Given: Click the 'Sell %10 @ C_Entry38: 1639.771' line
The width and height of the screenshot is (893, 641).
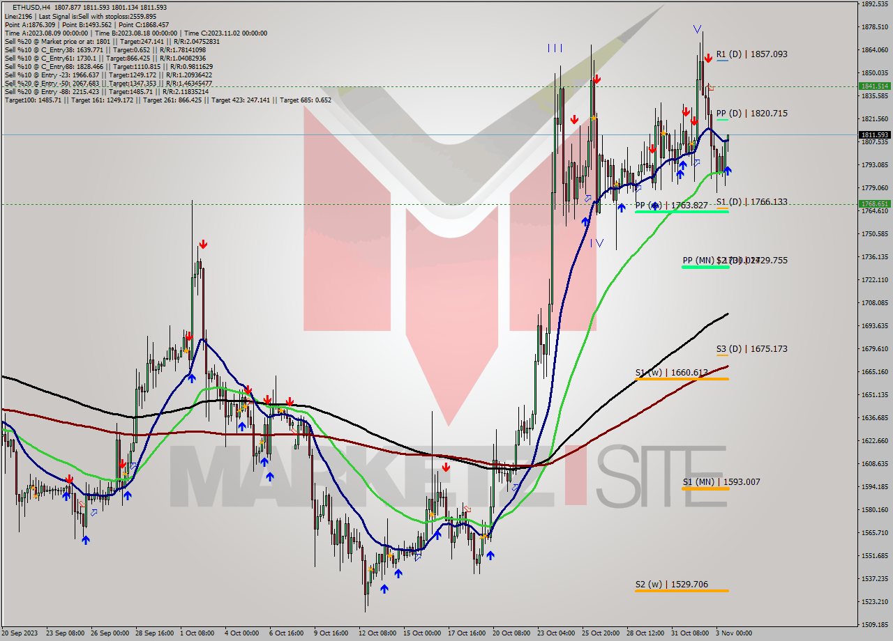Looking at the screenshot, I should [105, 49].
